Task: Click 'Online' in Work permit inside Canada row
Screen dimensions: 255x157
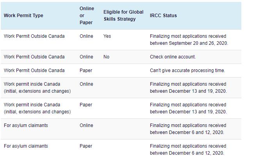Action: pyautogui.click(x=86, y=84)
